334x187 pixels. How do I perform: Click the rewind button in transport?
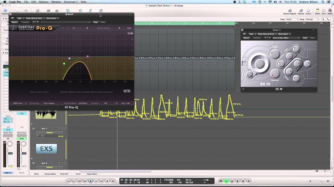pos(79,181)
